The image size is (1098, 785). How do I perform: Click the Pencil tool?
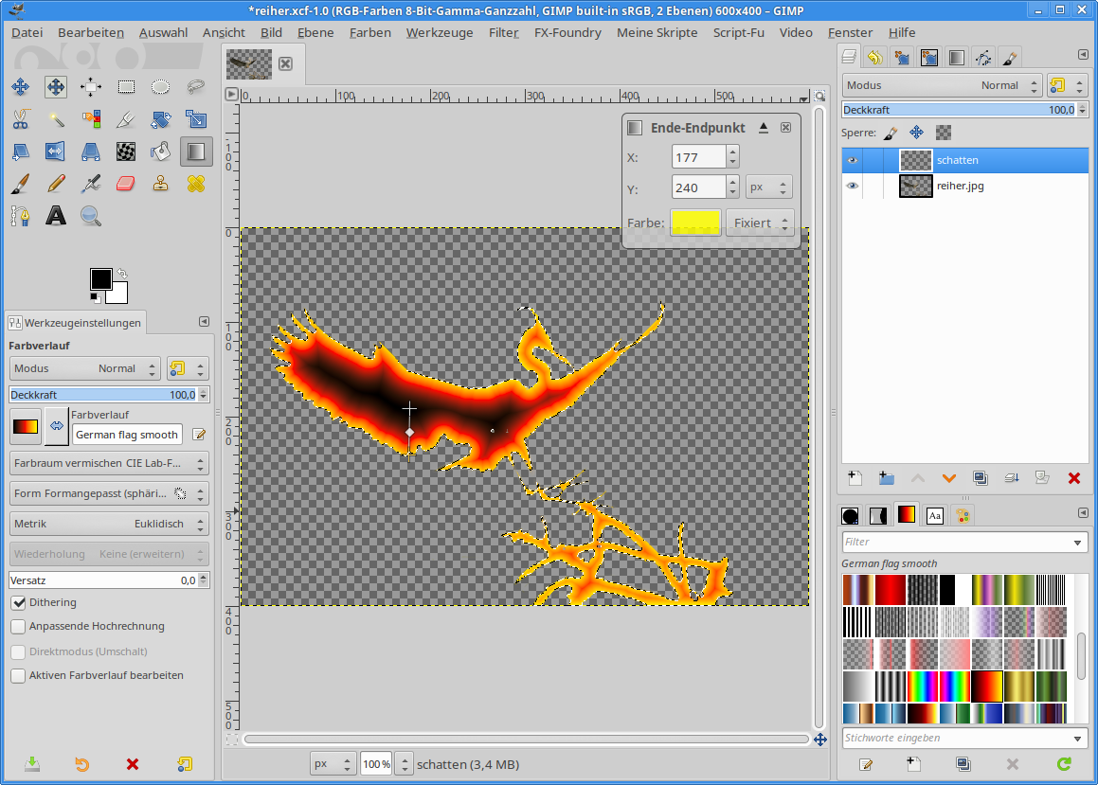point(56,184)
